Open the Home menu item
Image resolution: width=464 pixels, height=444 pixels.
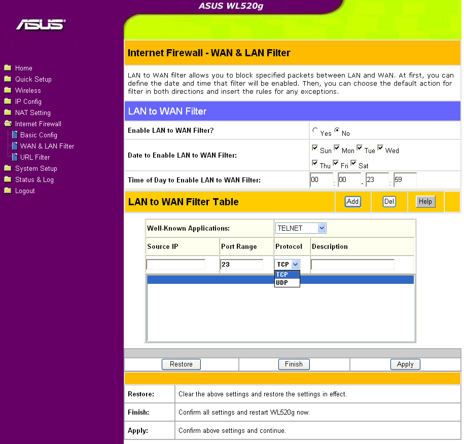tap(24, 68)
